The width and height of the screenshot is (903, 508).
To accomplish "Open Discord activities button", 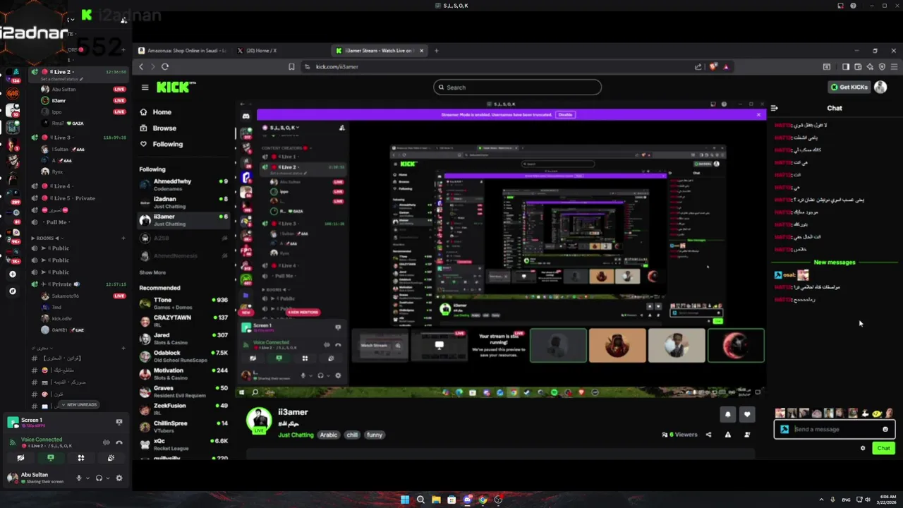I will click(81, 458).
